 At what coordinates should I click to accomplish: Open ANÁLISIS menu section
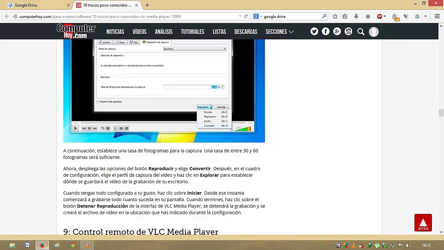[x=164, y=32]
